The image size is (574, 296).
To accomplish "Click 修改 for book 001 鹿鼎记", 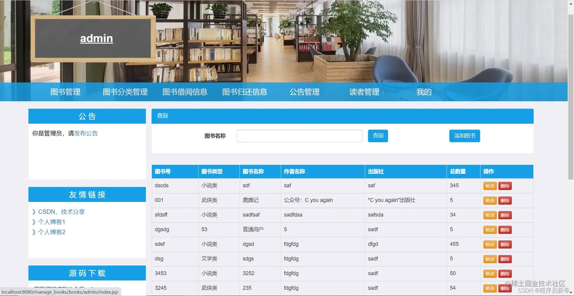I will (490, 200).
